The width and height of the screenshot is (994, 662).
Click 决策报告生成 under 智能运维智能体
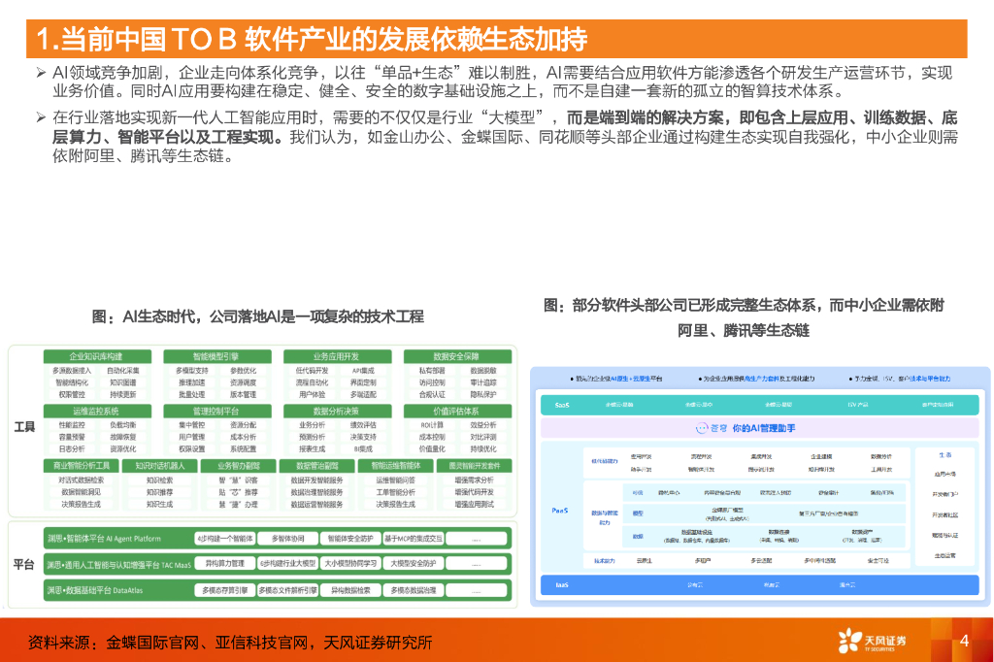396,504
